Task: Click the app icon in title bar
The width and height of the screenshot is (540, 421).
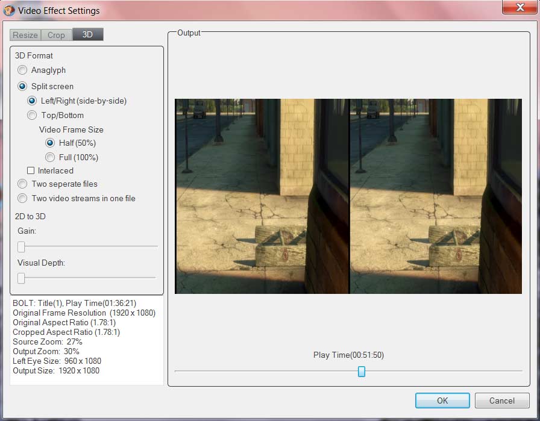Action: [x=9, y=10]
